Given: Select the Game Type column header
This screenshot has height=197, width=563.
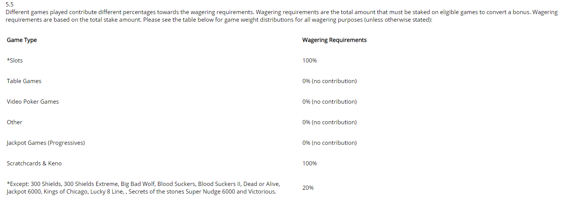Looking at the screenshot, I should (x=22, y=40).
